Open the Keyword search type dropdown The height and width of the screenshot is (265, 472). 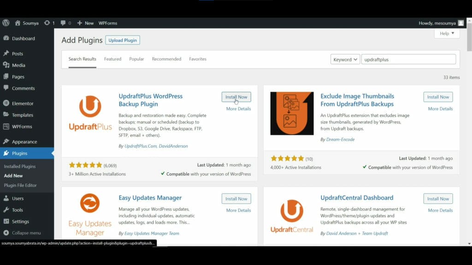(x=345, y=59)
